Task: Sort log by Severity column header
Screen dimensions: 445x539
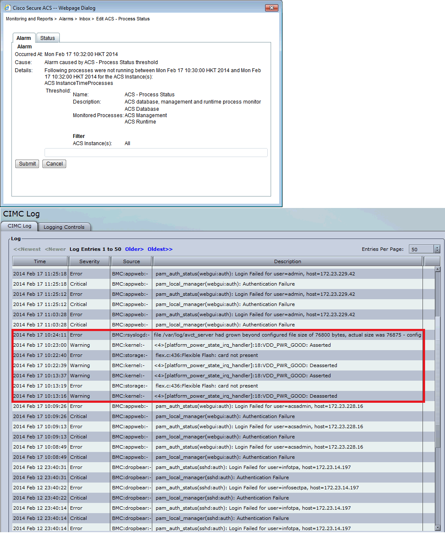Action: pos(90,261)
